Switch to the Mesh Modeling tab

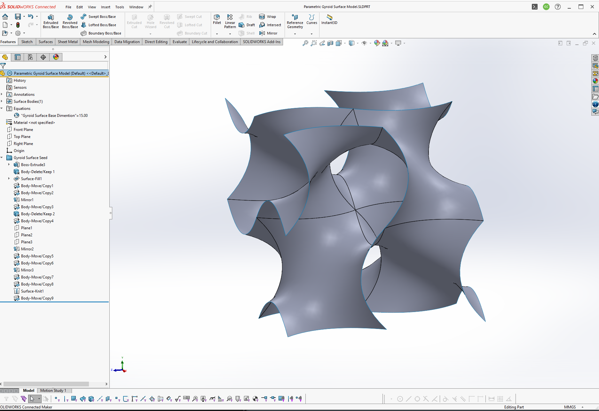[x=96, y=42]
